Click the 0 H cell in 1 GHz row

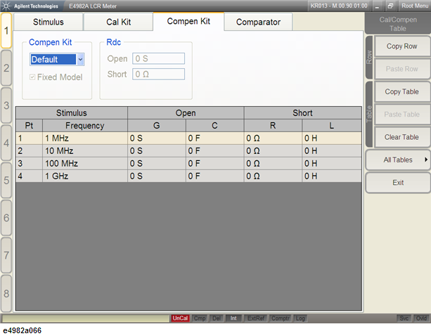pos(332,176)
